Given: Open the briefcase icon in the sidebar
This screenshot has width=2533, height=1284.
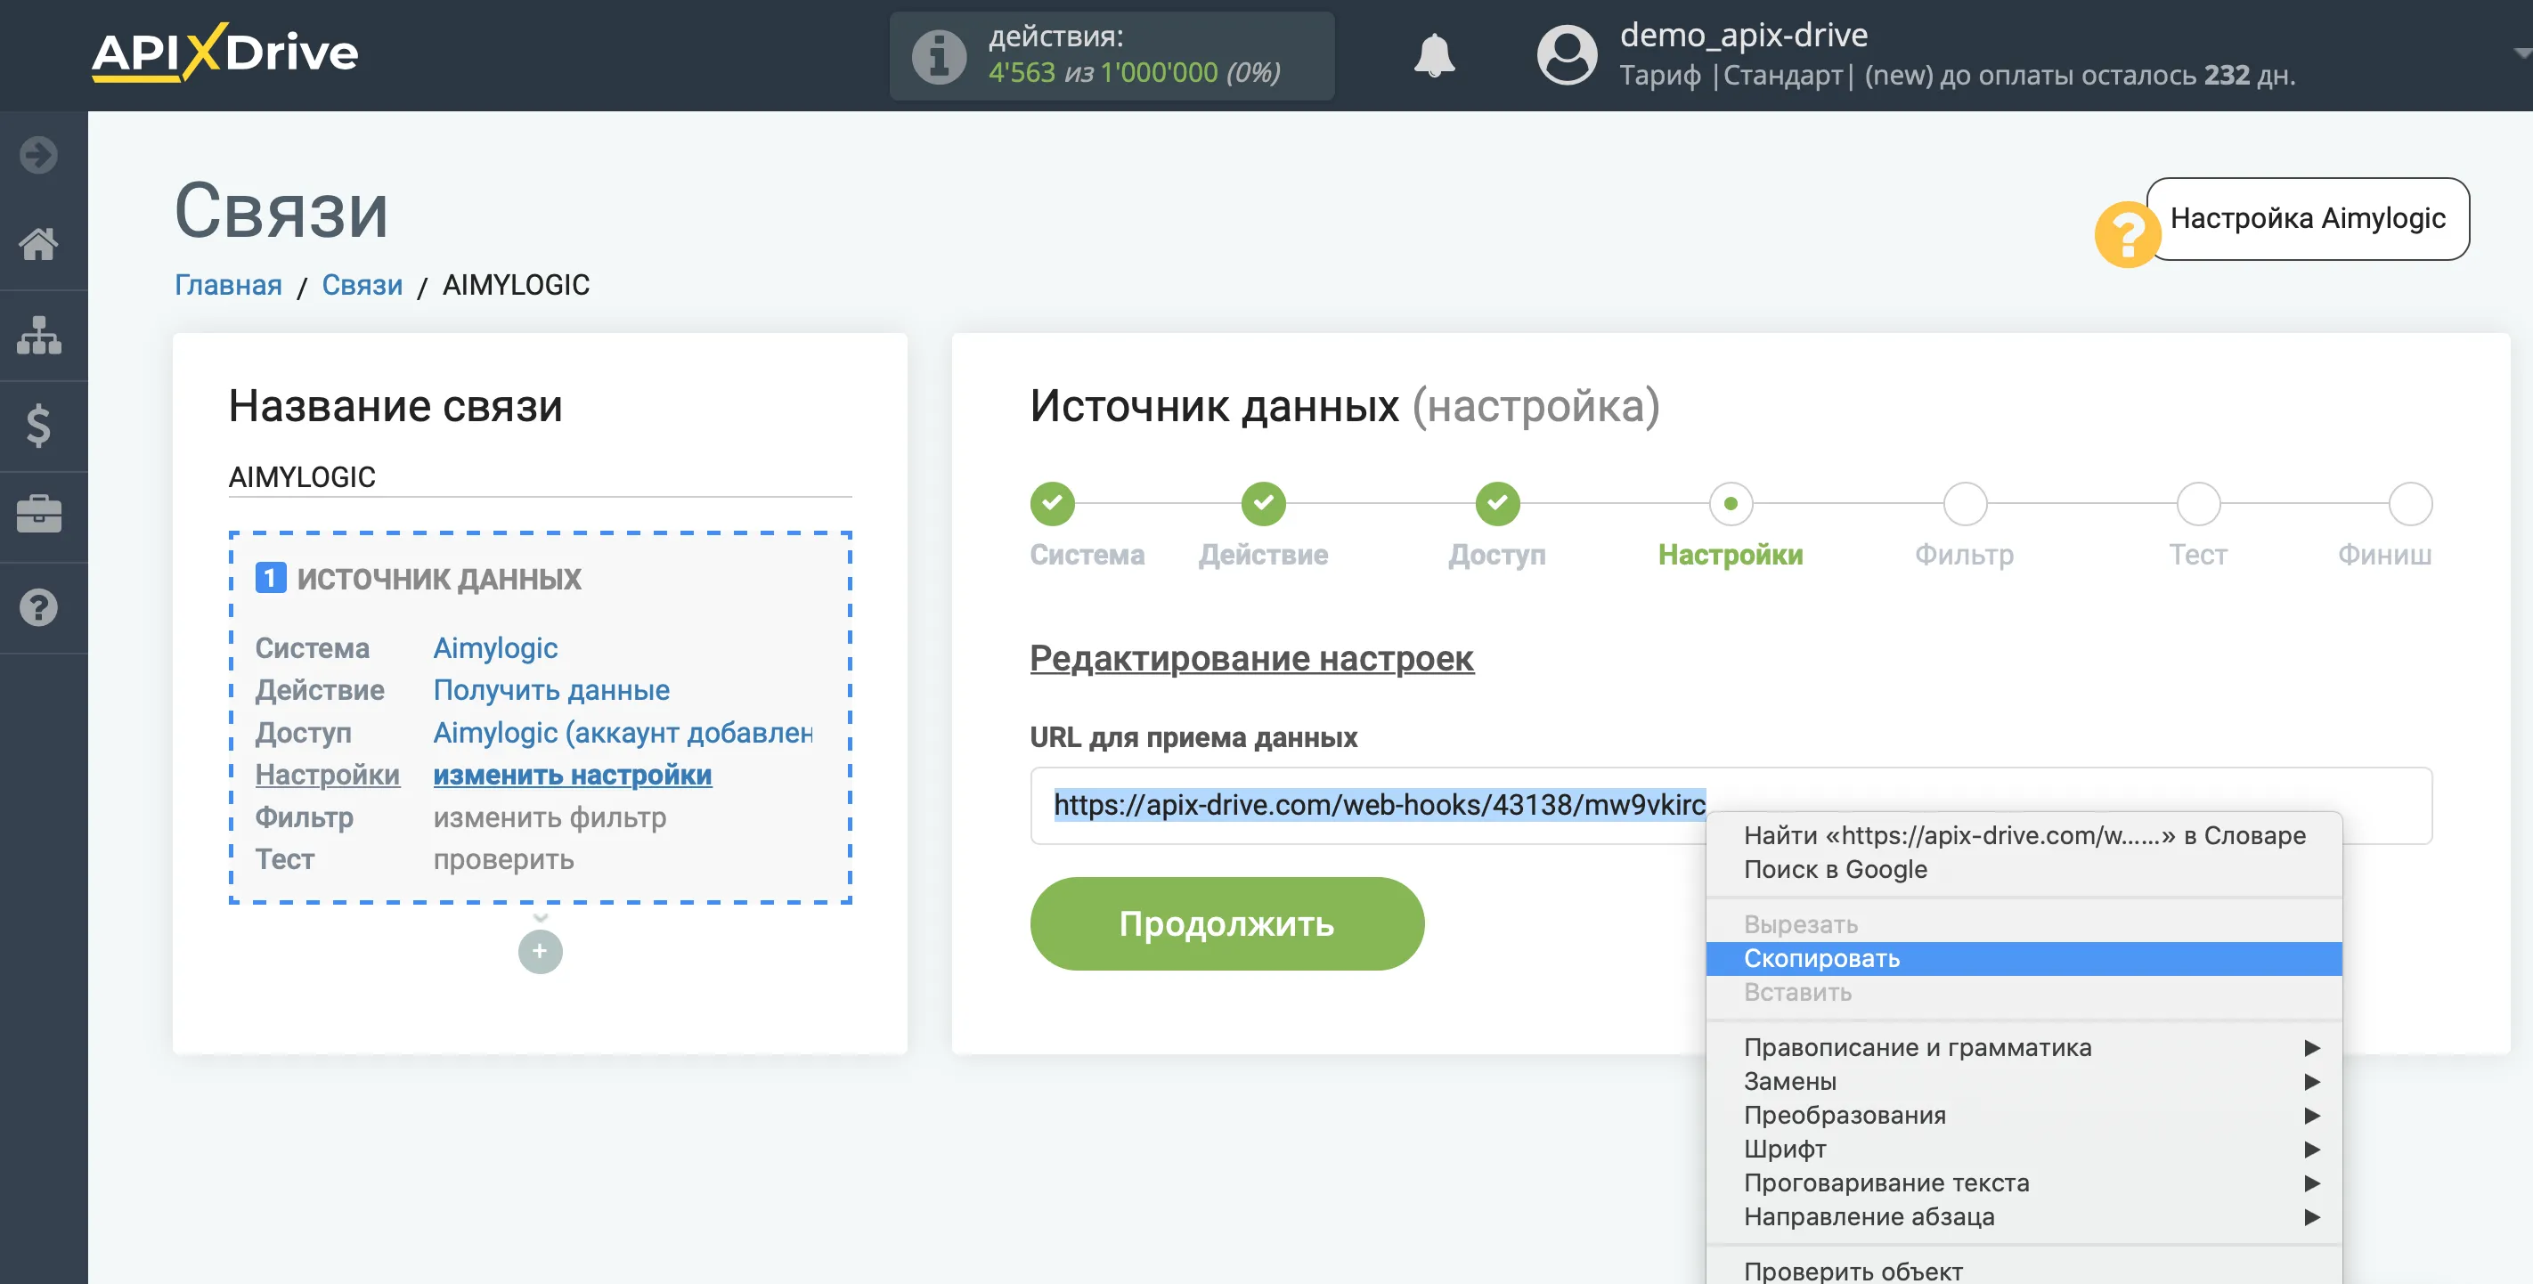Looking at the screenshot, I should [x=39, y=514].
